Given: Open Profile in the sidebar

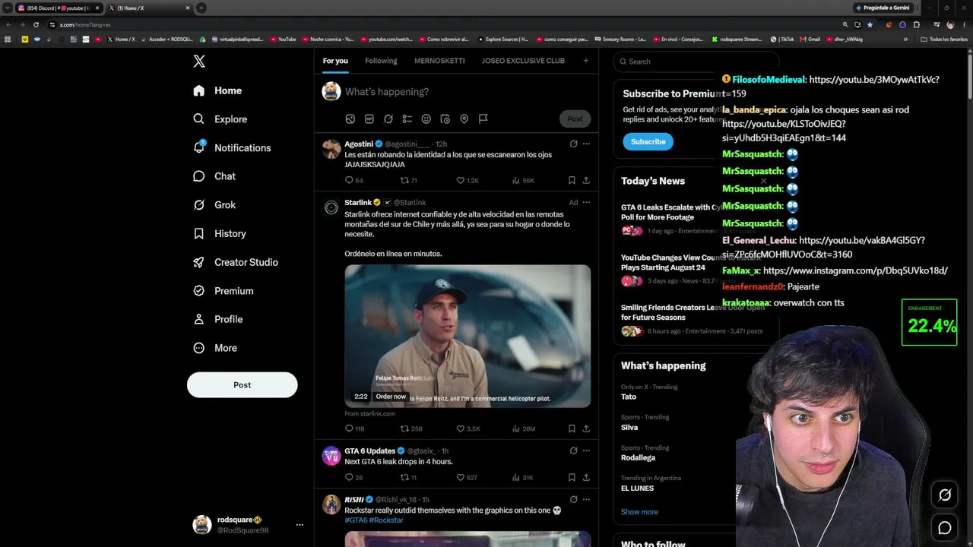Looking at the screenshot, I should pyautogui.click(x=217, y=319).
